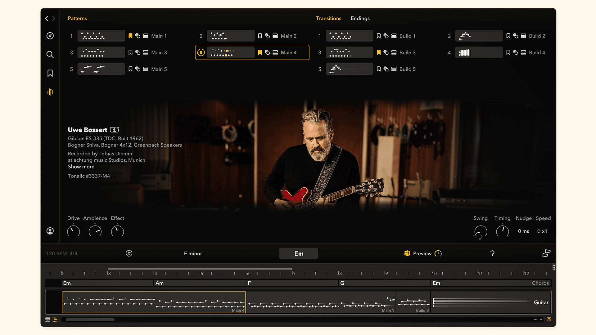
Task: Open the compass Discover icon in sidebar
Action: tap(50, 36)
